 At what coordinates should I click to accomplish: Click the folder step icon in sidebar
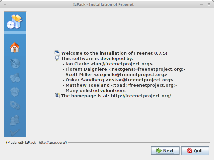tap(15, 78)
